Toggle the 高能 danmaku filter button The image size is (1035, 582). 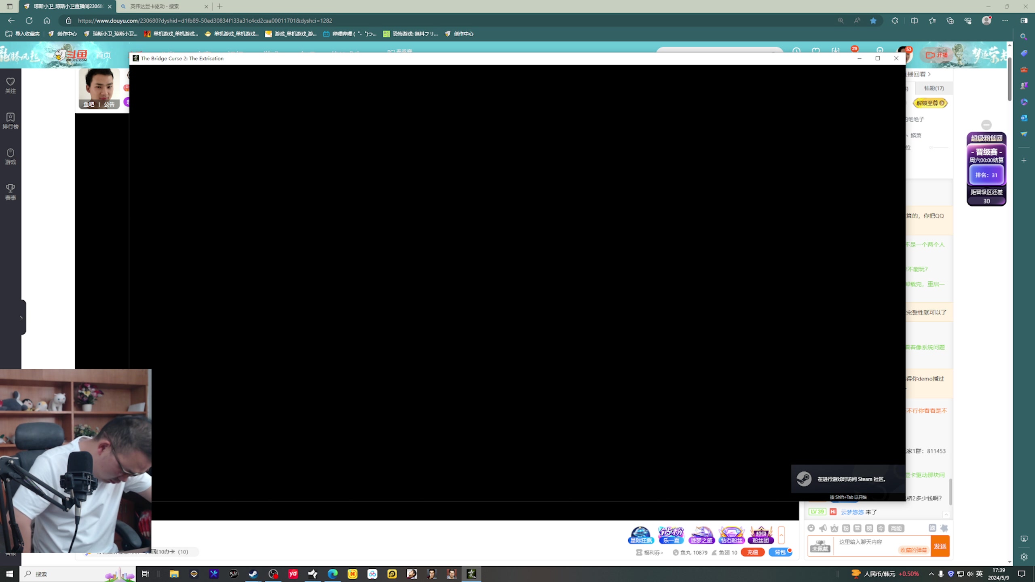coord(896,528)
